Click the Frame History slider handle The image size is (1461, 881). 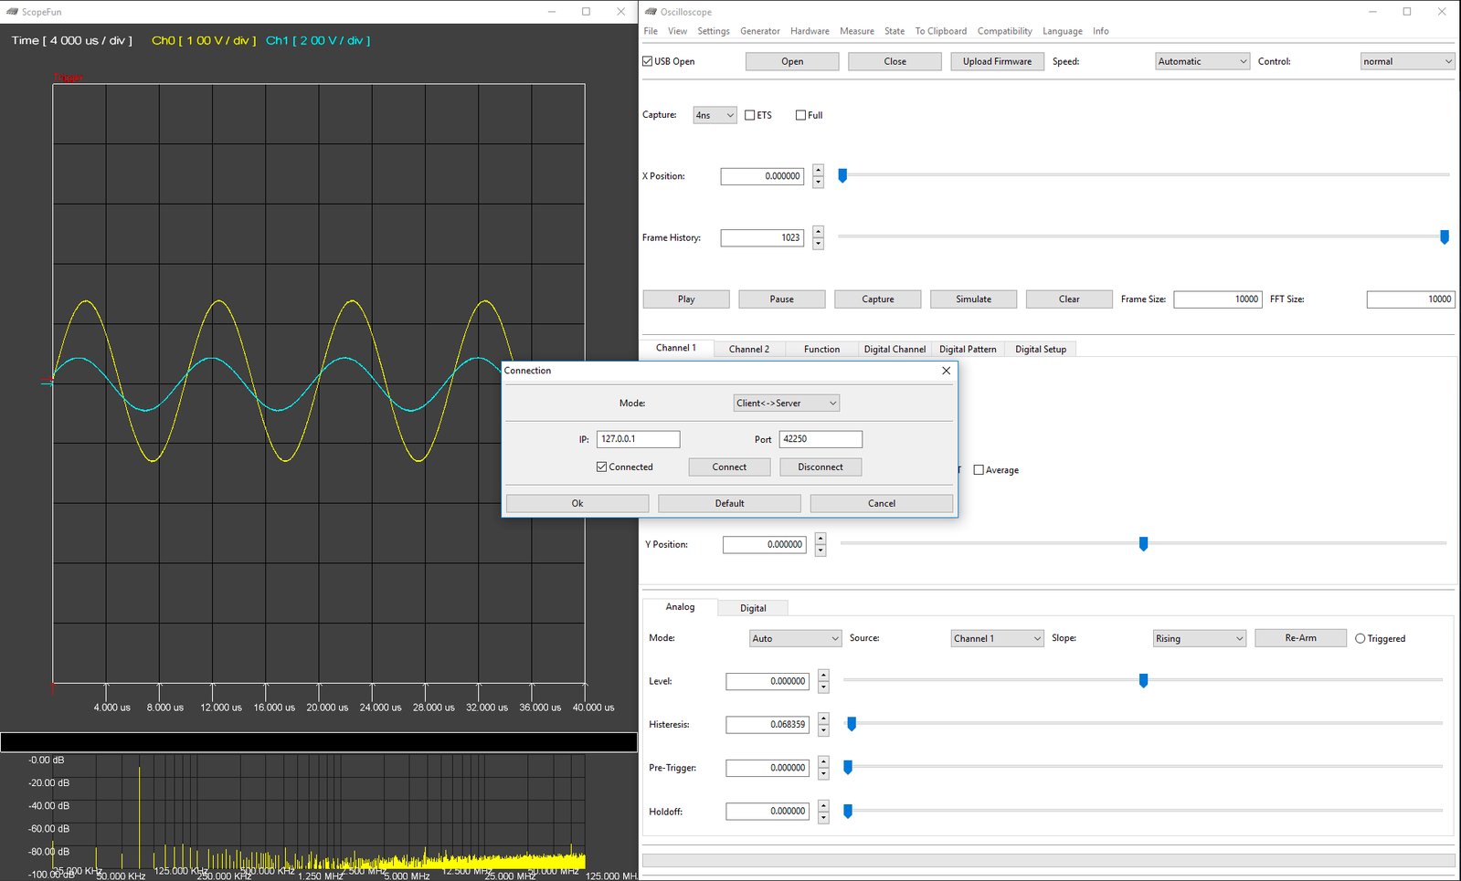pos(1445,237)
